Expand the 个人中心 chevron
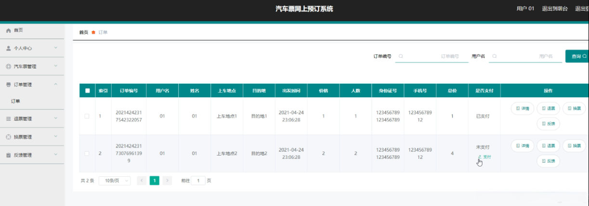589x206 pixels. [x=56, y=48]
